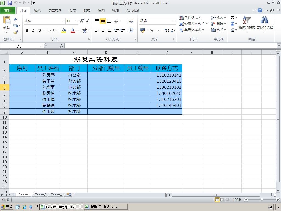The image size is (281, 211).
Task: Switch to the 页面布局 ribbon tab
Action: 55,10
